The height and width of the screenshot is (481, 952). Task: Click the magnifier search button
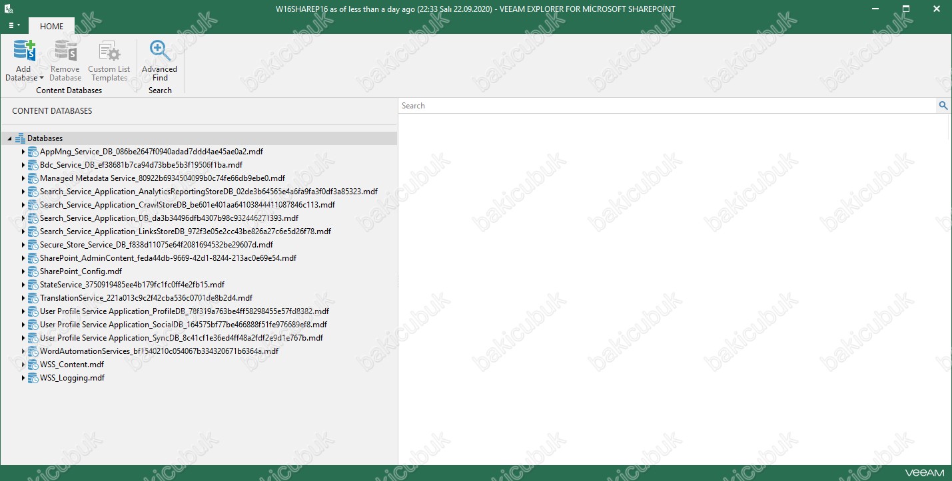(943, 106)
